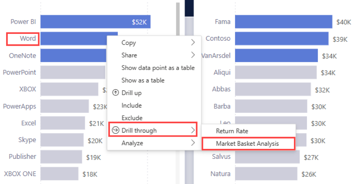Expand the Drill through submenu arrow

[x=193, y=130]
